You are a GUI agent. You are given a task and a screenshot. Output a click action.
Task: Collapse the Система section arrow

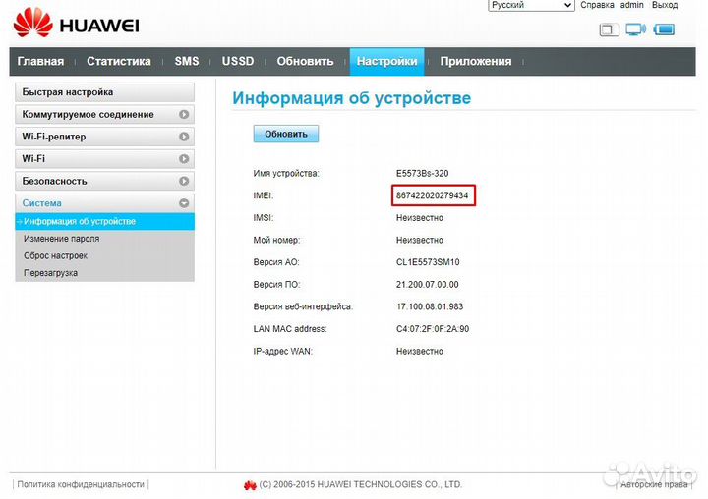coord(184,203)
